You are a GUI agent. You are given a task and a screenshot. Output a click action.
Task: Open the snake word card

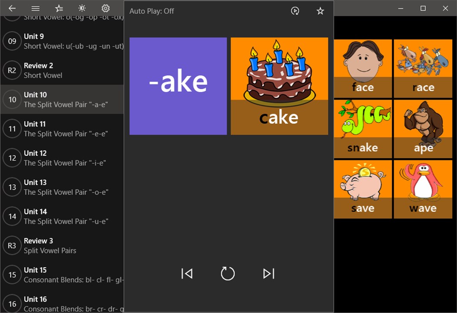click(x=363, y=129)
